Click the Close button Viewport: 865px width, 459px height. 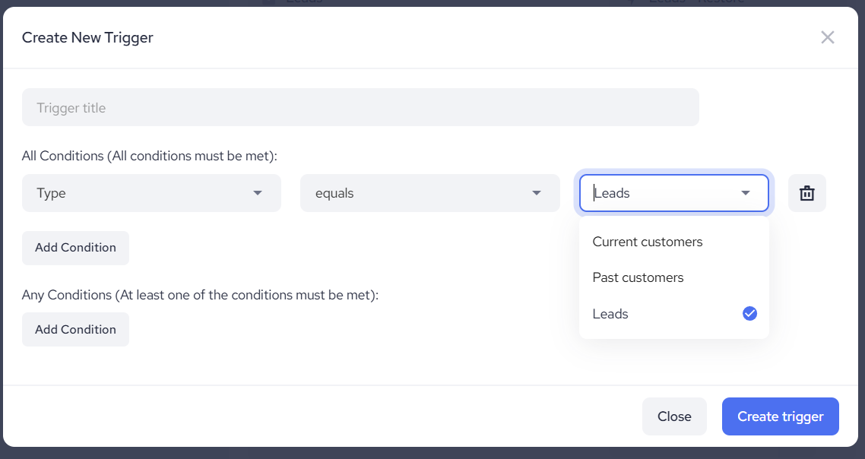click(674, 416)
